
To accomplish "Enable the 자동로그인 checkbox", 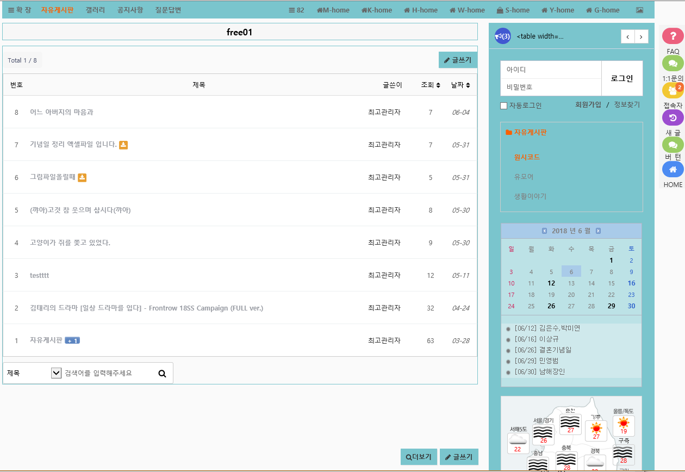I will [503, 105].
